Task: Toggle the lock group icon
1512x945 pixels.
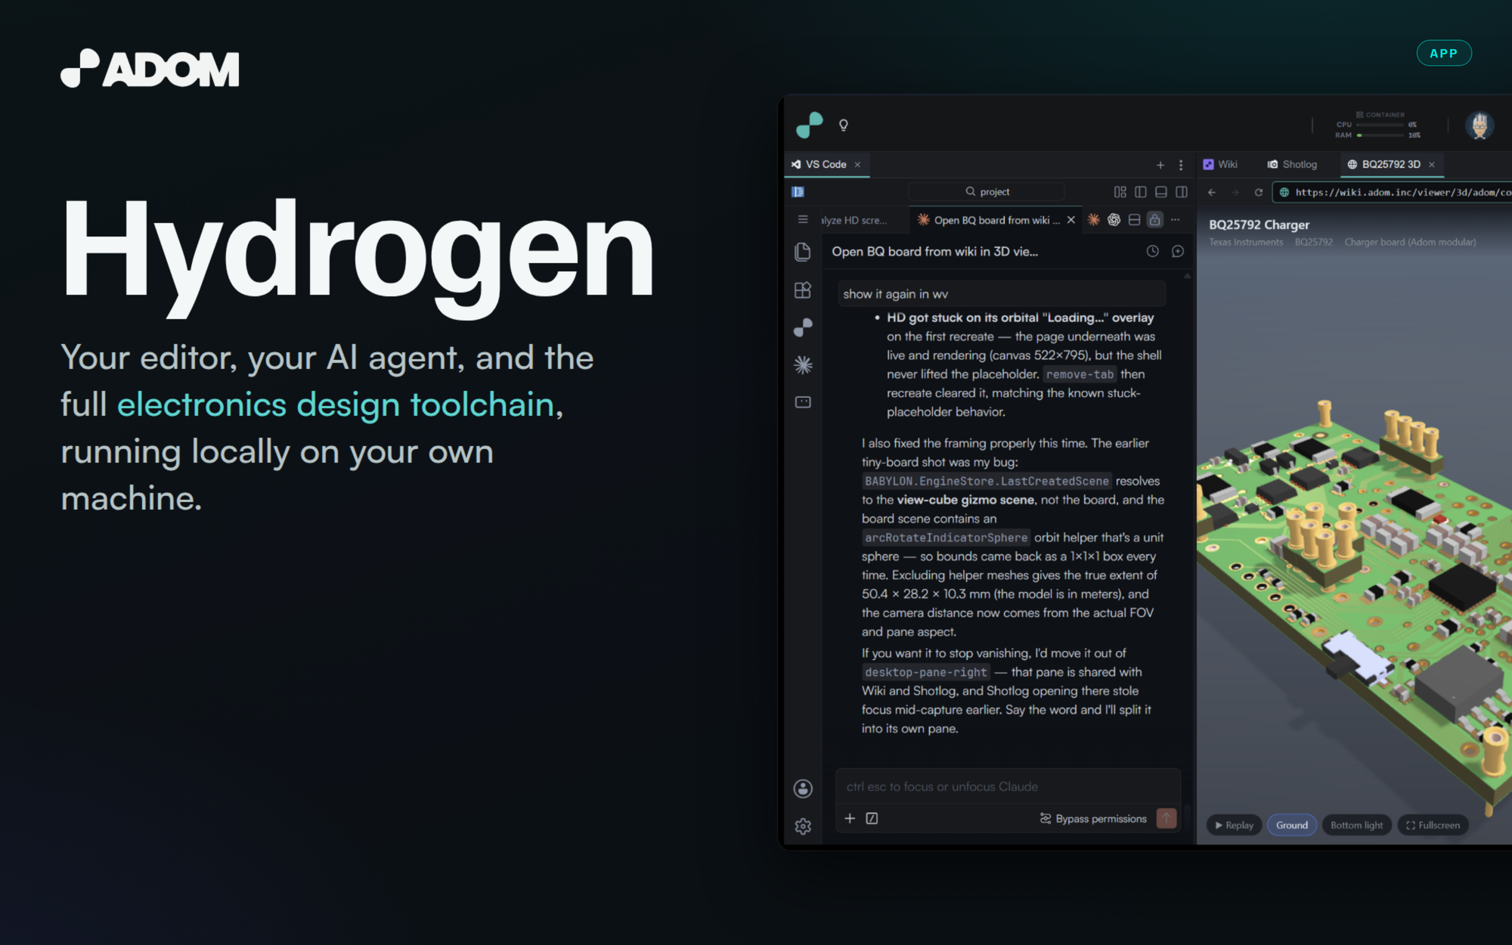Action: tap(1154, 219)
